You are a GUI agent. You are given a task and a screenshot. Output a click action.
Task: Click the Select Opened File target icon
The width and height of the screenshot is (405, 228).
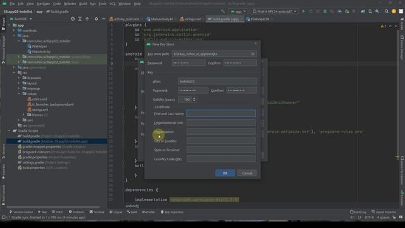[x=73, y=19]
